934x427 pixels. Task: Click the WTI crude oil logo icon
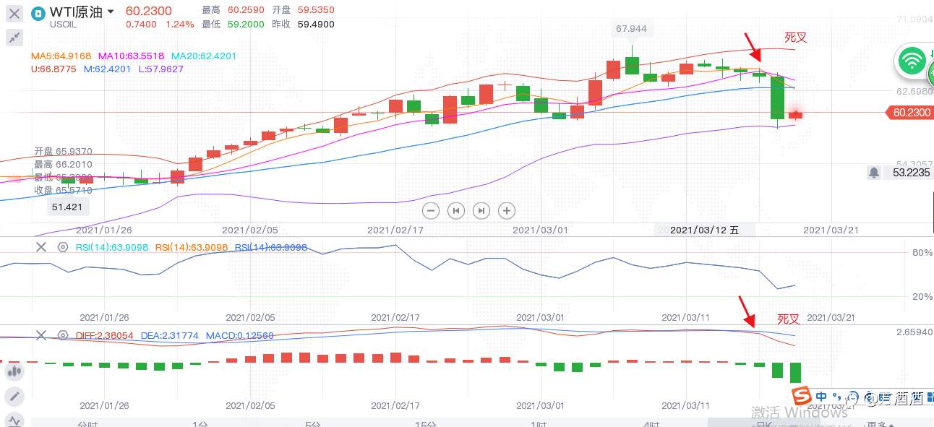tap(38, 12)
